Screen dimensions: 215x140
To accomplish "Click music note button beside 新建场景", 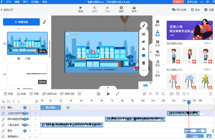I will (x=44, y=22).
